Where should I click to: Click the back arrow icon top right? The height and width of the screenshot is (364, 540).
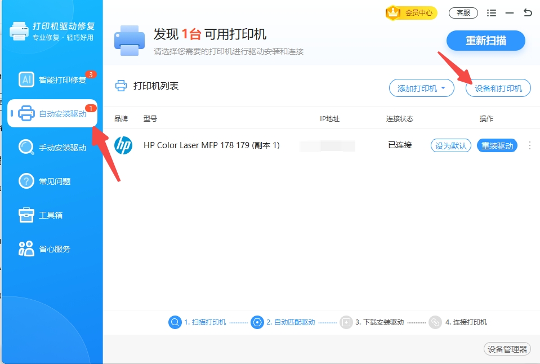pyautogui.click(x=527, y=12)
